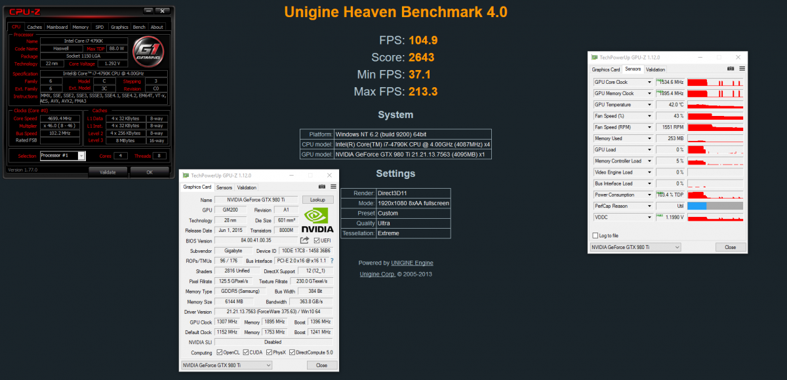Open the Memory Controller Load sensor dropdown
Image resolution: width=787 pixels, height=380 pixels.
coord(650,161)
